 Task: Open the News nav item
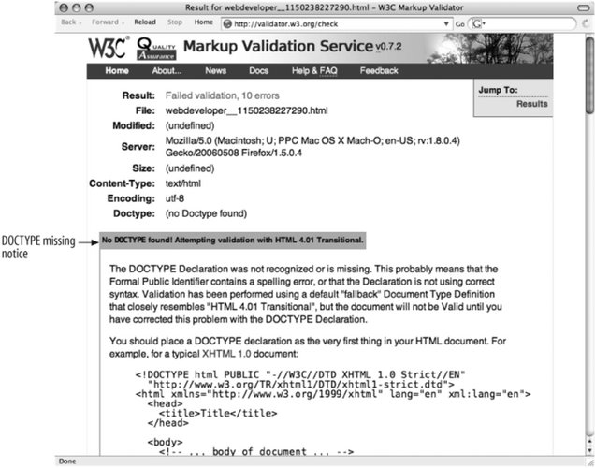(215, 70)
